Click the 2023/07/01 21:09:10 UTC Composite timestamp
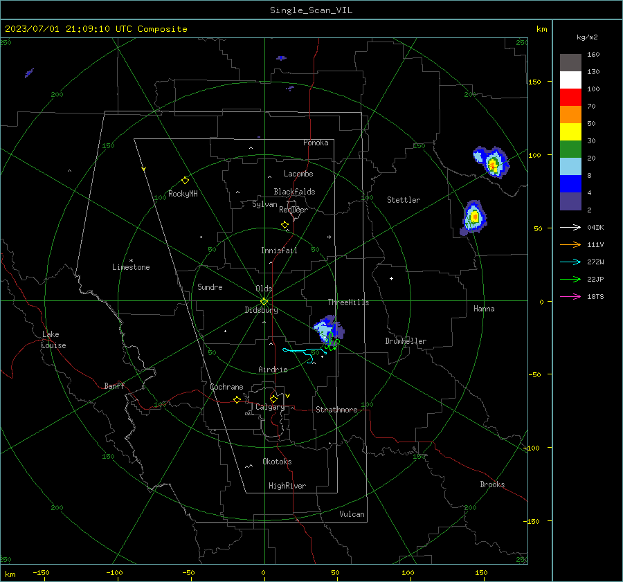 coord(96,29)
